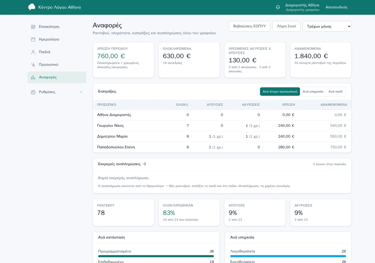Image resolution: width=375 pixels, height=263 pixels.
Task: Click the Προγραμματισμένο progress bar
Action: coord(156,256)
